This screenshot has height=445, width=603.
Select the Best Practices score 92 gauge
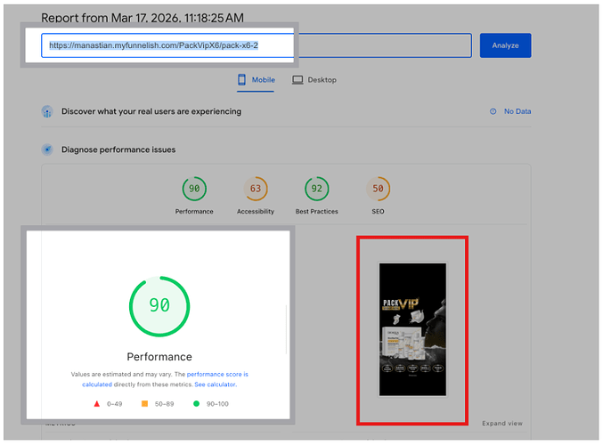pyautogui.click(x=315, y=189)
